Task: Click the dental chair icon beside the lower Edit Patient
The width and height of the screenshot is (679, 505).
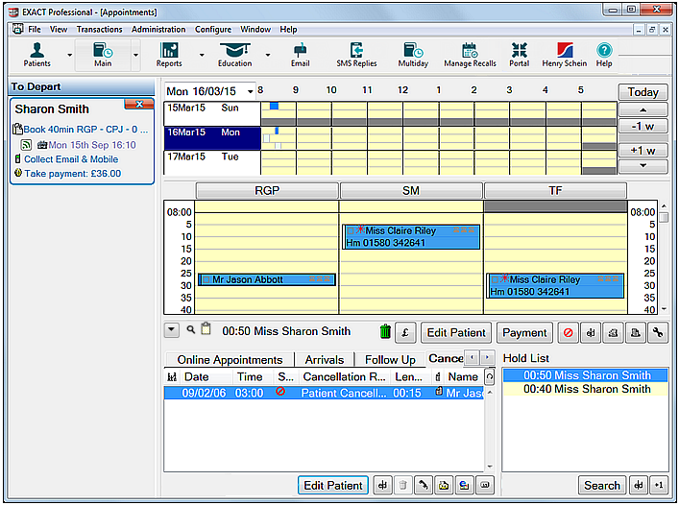Action: pos(382,485)
